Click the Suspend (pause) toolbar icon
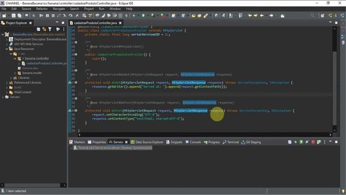 [x=47, y=16]
